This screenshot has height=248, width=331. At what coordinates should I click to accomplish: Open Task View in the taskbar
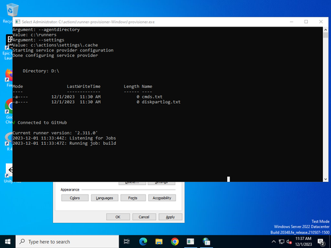point(126,241)
